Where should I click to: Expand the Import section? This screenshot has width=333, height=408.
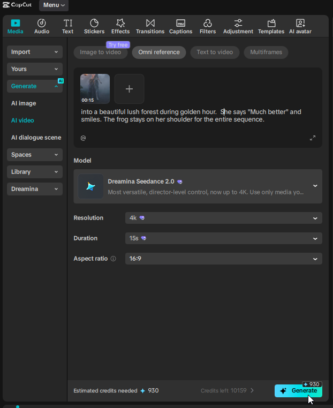(x=35, y=52)
